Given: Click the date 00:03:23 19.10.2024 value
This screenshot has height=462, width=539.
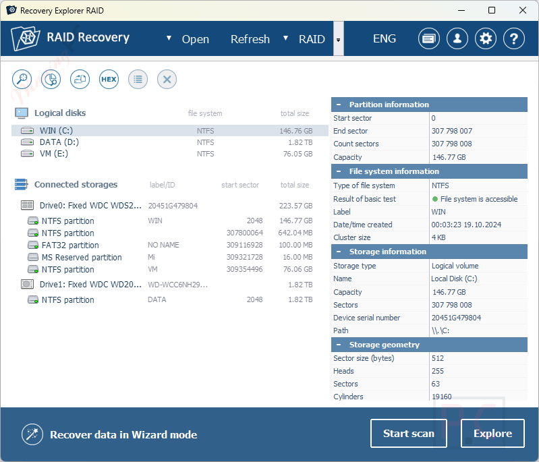Looking at the screenshot, I should point(466,225).
